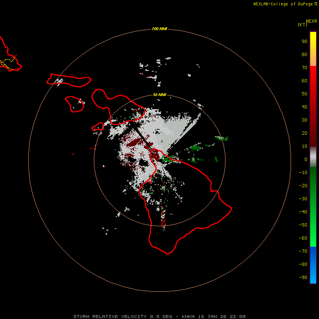Click the 50 value on the velocity scale
This screenshot has width=319, height=319.
click(x=304, y=94)
